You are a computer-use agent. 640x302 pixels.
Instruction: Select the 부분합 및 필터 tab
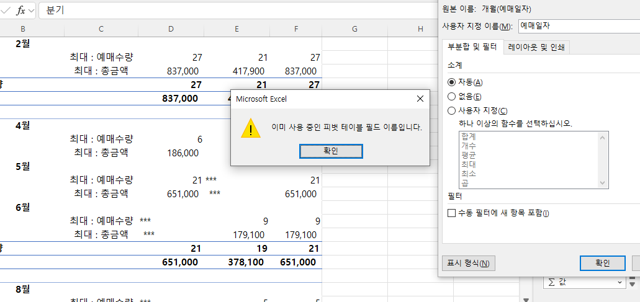[471, 47]
